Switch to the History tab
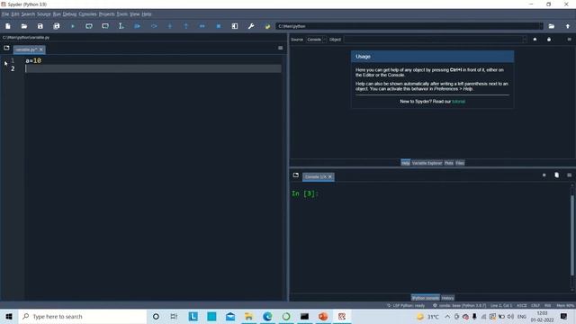 point(447,298)
